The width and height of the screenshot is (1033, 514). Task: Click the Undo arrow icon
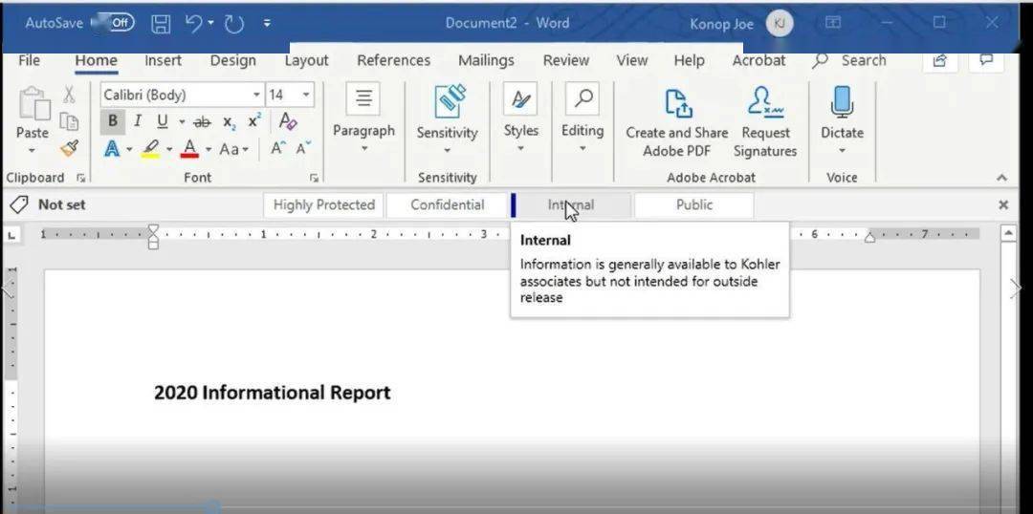click(x=193, y=24)
